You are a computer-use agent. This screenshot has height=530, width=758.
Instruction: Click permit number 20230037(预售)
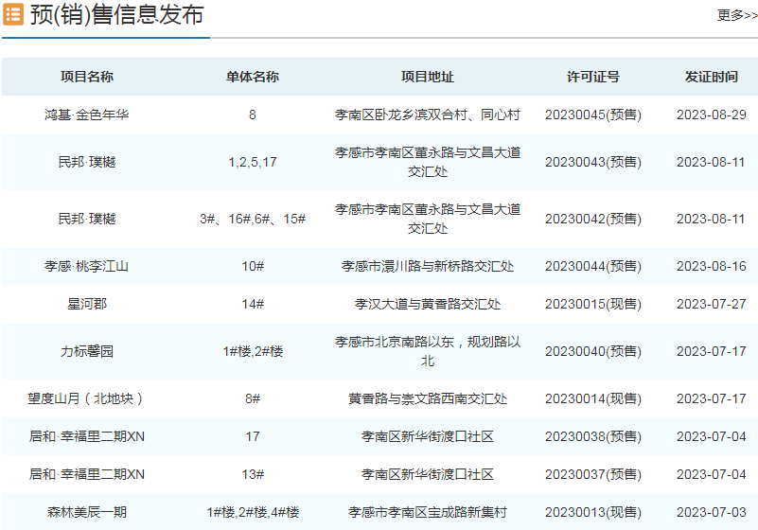coord(593,474)
